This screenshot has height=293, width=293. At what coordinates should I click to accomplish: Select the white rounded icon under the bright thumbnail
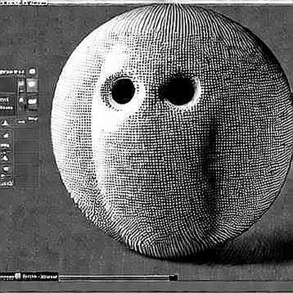coord(32,101)
